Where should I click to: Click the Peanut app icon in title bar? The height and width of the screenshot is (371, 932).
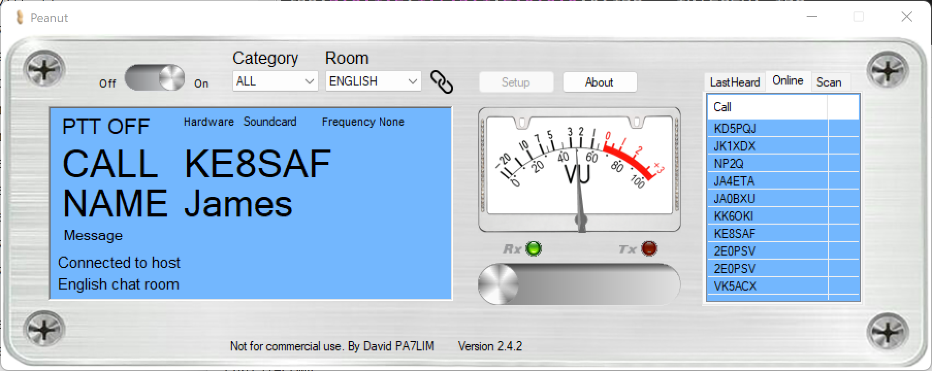coord(20,18)
